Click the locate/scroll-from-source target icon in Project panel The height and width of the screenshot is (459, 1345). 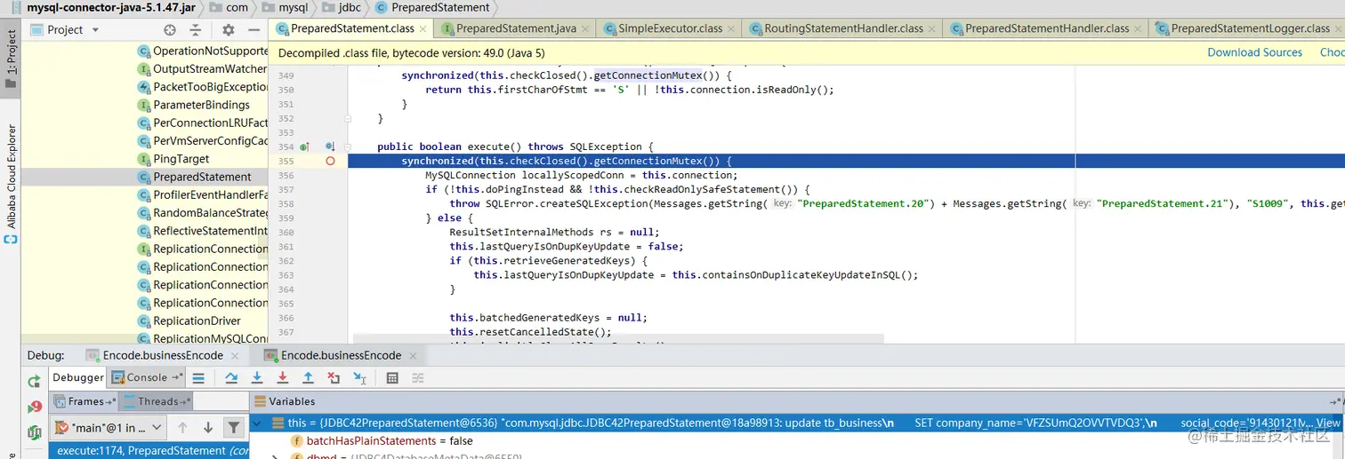click(x=170, y=29)
